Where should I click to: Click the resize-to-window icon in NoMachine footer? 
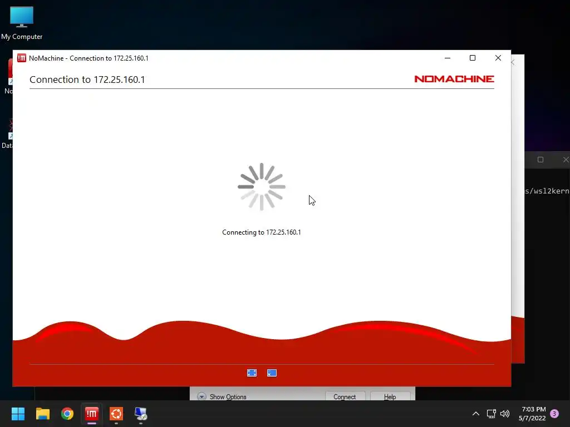pos(272,373)
